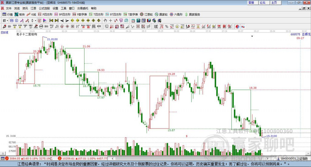Open the 公式选股 menu
The image size is (311, 167).
[44, 8]
